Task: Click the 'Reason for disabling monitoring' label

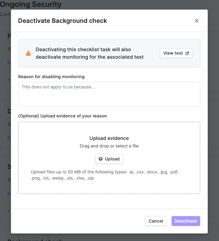Action: click(51, 76)
